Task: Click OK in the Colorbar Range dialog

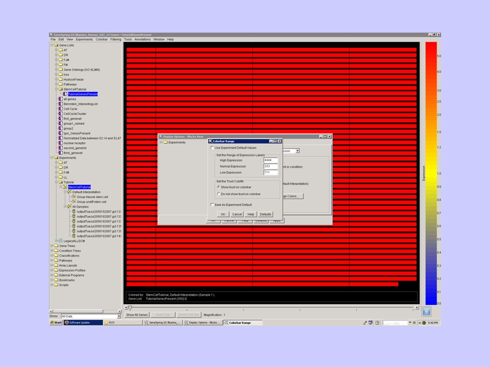Action: pos(223,215)
